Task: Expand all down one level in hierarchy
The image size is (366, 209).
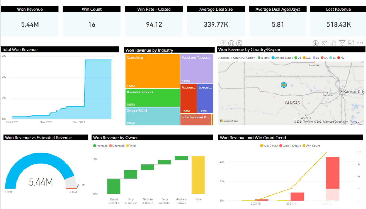Action: click(x=239, y=43)
